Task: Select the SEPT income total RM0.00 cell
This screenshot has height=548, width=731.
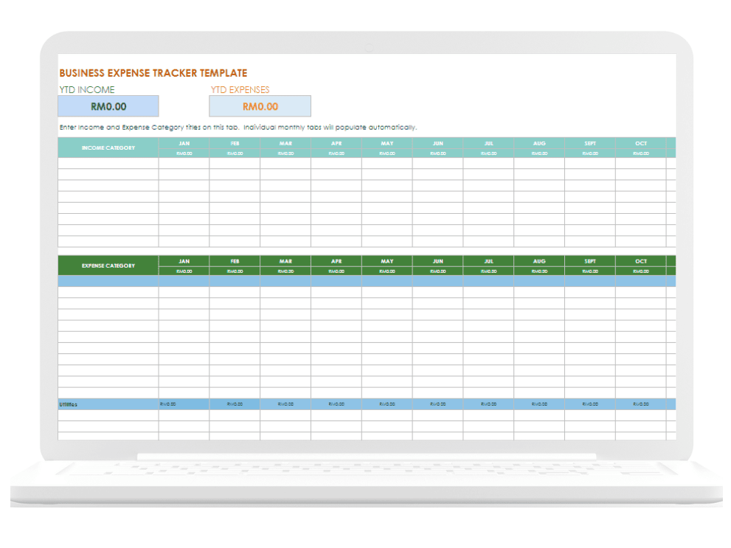Action: (x=590, y=153)
